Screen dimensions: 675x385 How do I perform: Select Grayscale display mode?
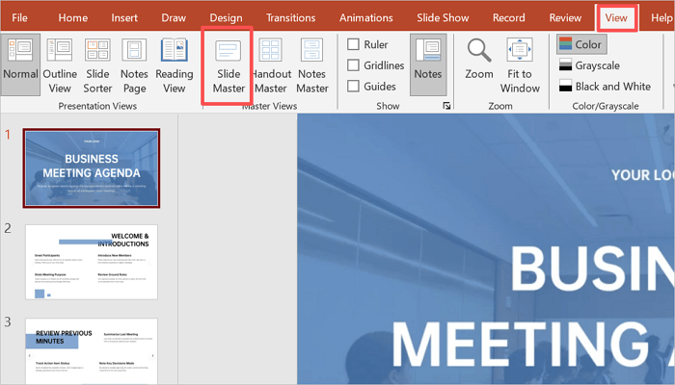point(589,65)
